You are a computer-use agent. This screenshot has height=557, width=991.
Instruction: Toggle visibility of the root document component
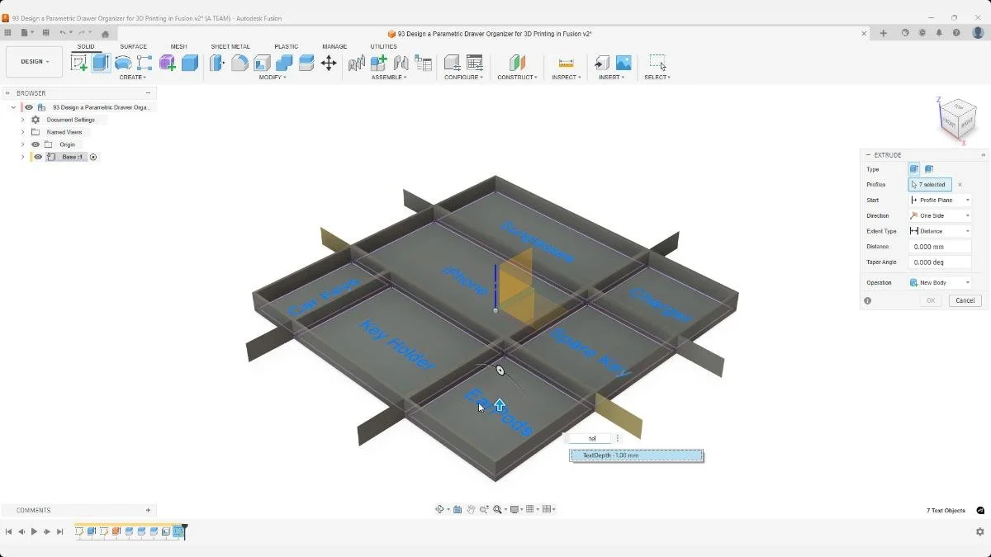pyautogui.click(x=29, y=107)
